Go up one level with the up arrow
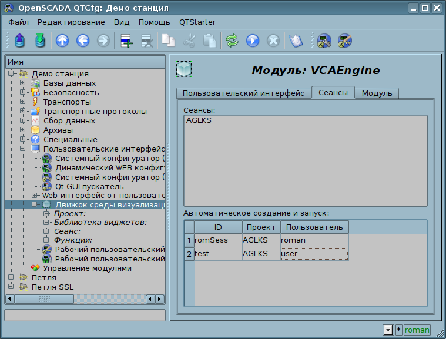Image resolution: width=446 pixels, height=339 pixels. (62, 41)
